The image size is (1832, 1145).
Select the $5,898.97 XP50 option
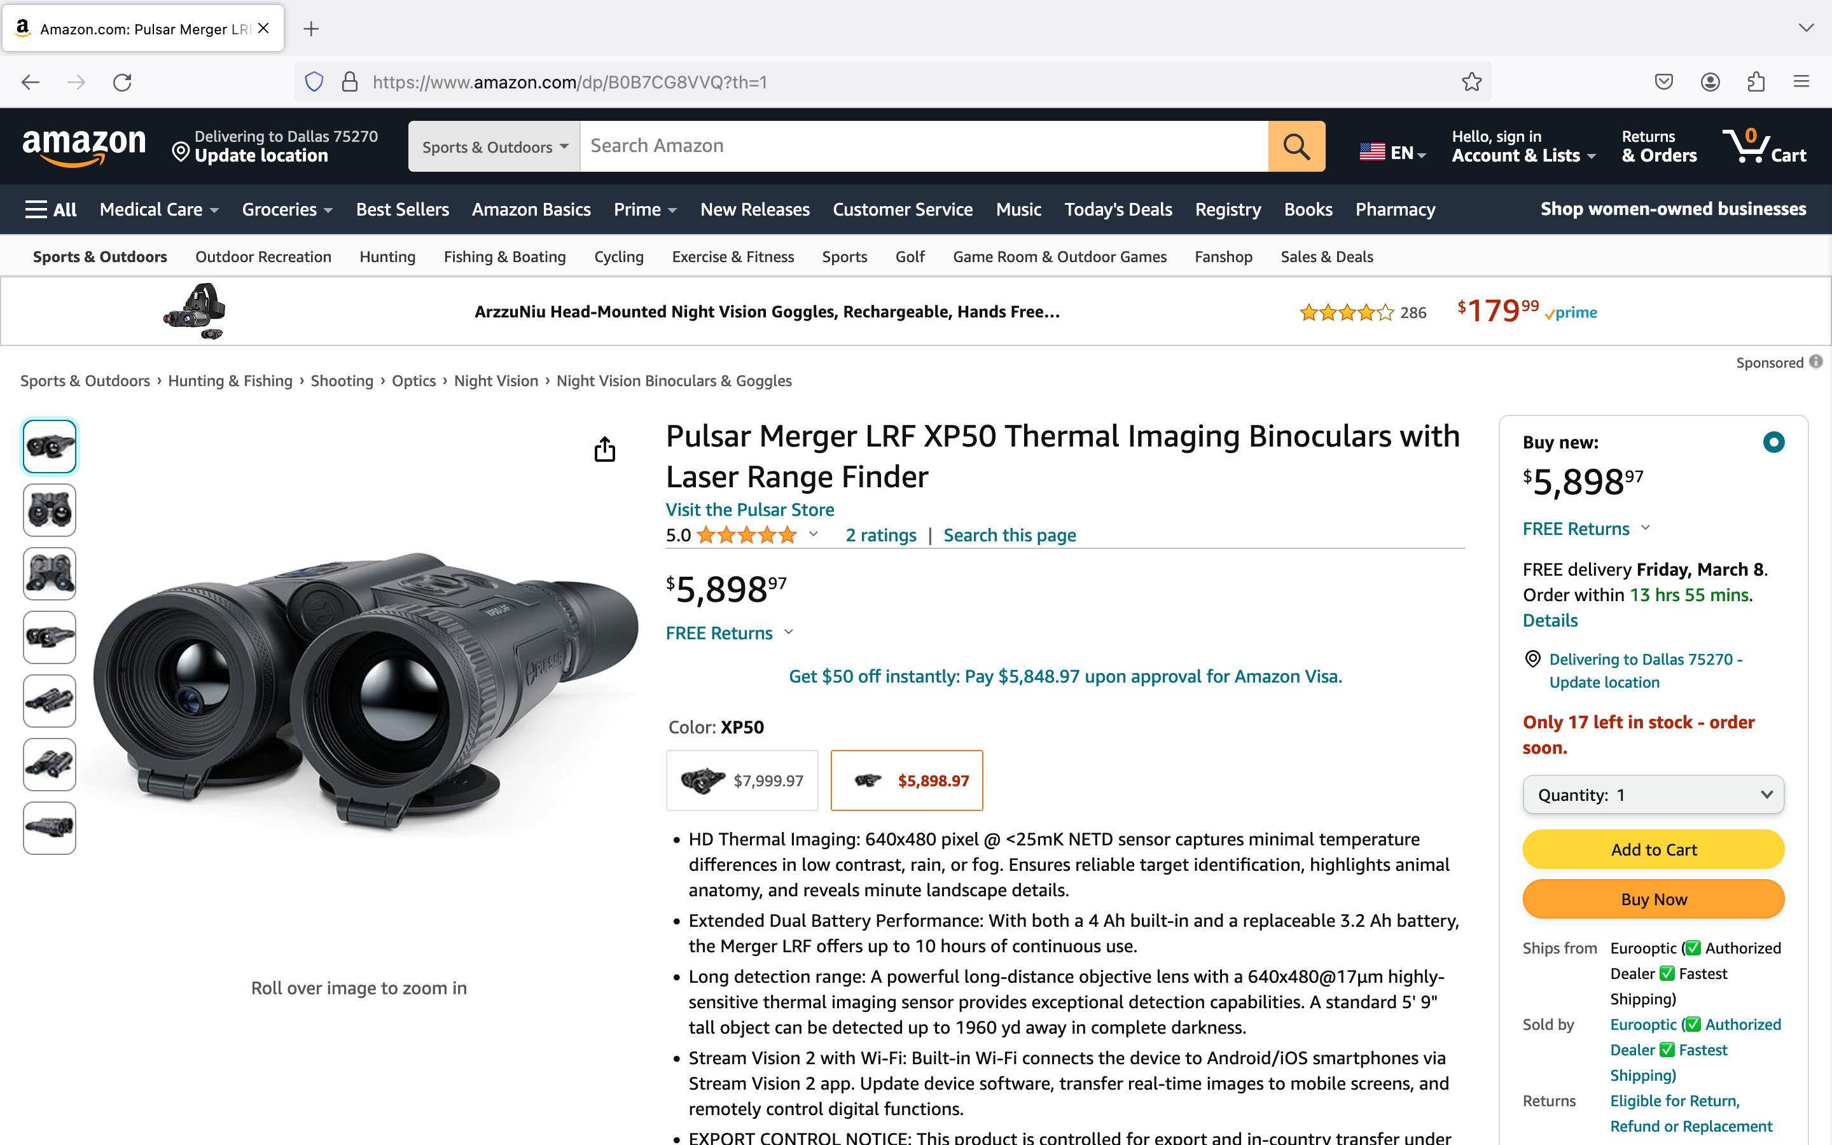(x=907, y=781)
